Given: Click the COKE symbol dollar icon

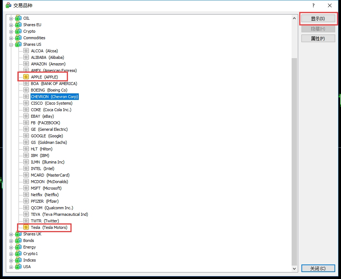Looking at the screenshot, I should pos(26,109).
